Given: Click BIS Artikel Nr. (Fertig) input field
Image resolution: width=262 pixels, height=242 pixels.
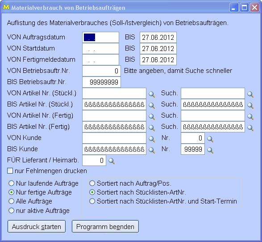Looking at the screenshot, I should coord(114,127).
